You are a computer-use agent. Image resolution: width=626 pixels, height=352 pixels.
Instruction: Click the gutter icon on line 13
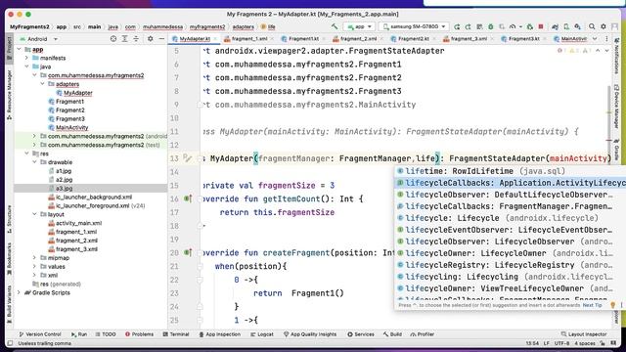click(x=187, y=158)
